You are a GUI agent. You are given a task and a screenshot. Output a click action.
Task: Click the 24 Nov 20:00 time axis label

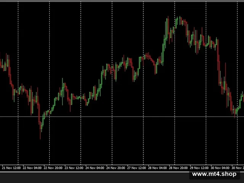pyautogui.click(x=116, y=168)
